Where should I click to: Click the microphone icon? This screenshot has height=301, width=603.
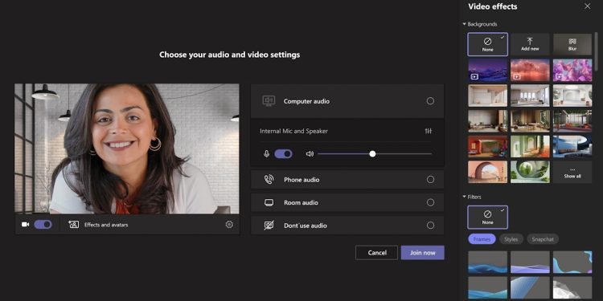pyautogui.click(x=266, y=154)
